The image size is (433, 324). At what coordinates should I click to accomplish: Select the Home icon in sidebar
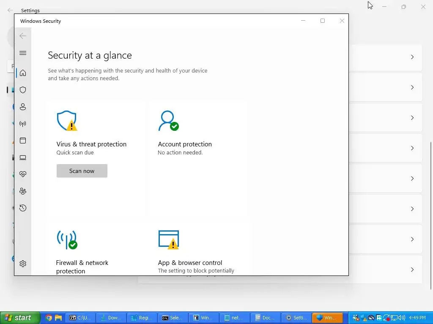tap(23, 73)
